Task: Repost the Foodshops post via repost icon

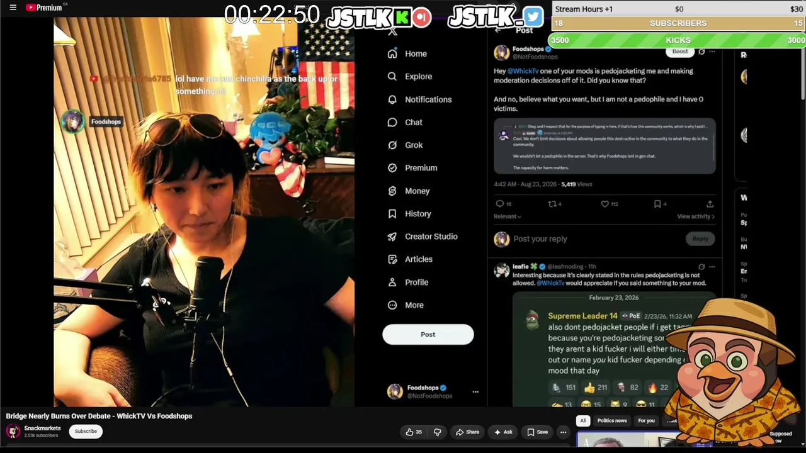Action: click(552, 204)
